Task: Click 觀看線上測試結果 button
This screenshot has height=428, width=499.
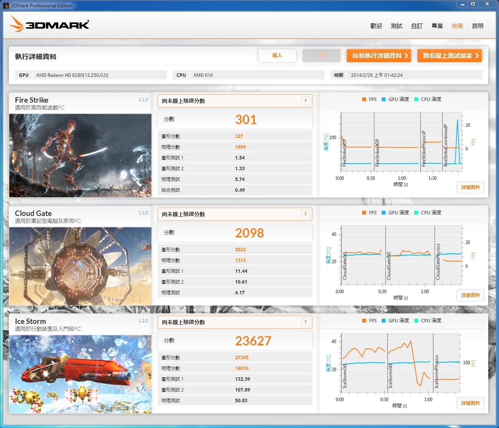Action: tap(450, 56)
